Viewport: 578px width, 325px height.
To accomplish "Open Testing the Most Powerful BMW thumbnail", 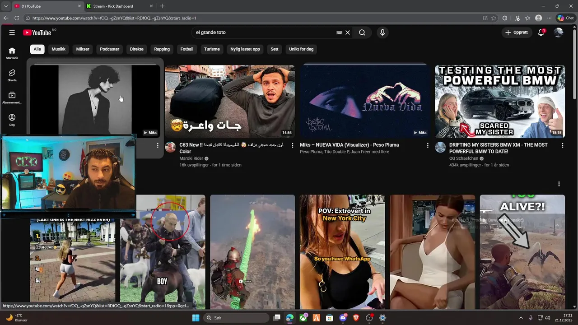I will coord(500,101).
